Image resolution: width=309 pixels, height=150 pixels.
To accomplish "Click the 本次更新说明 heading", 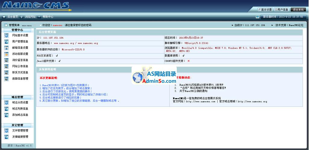I will (x=49, y=78).
